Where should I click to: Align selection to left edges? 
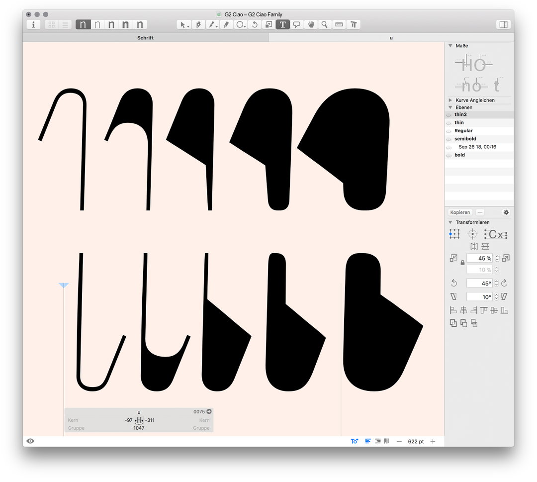[453, 311]
